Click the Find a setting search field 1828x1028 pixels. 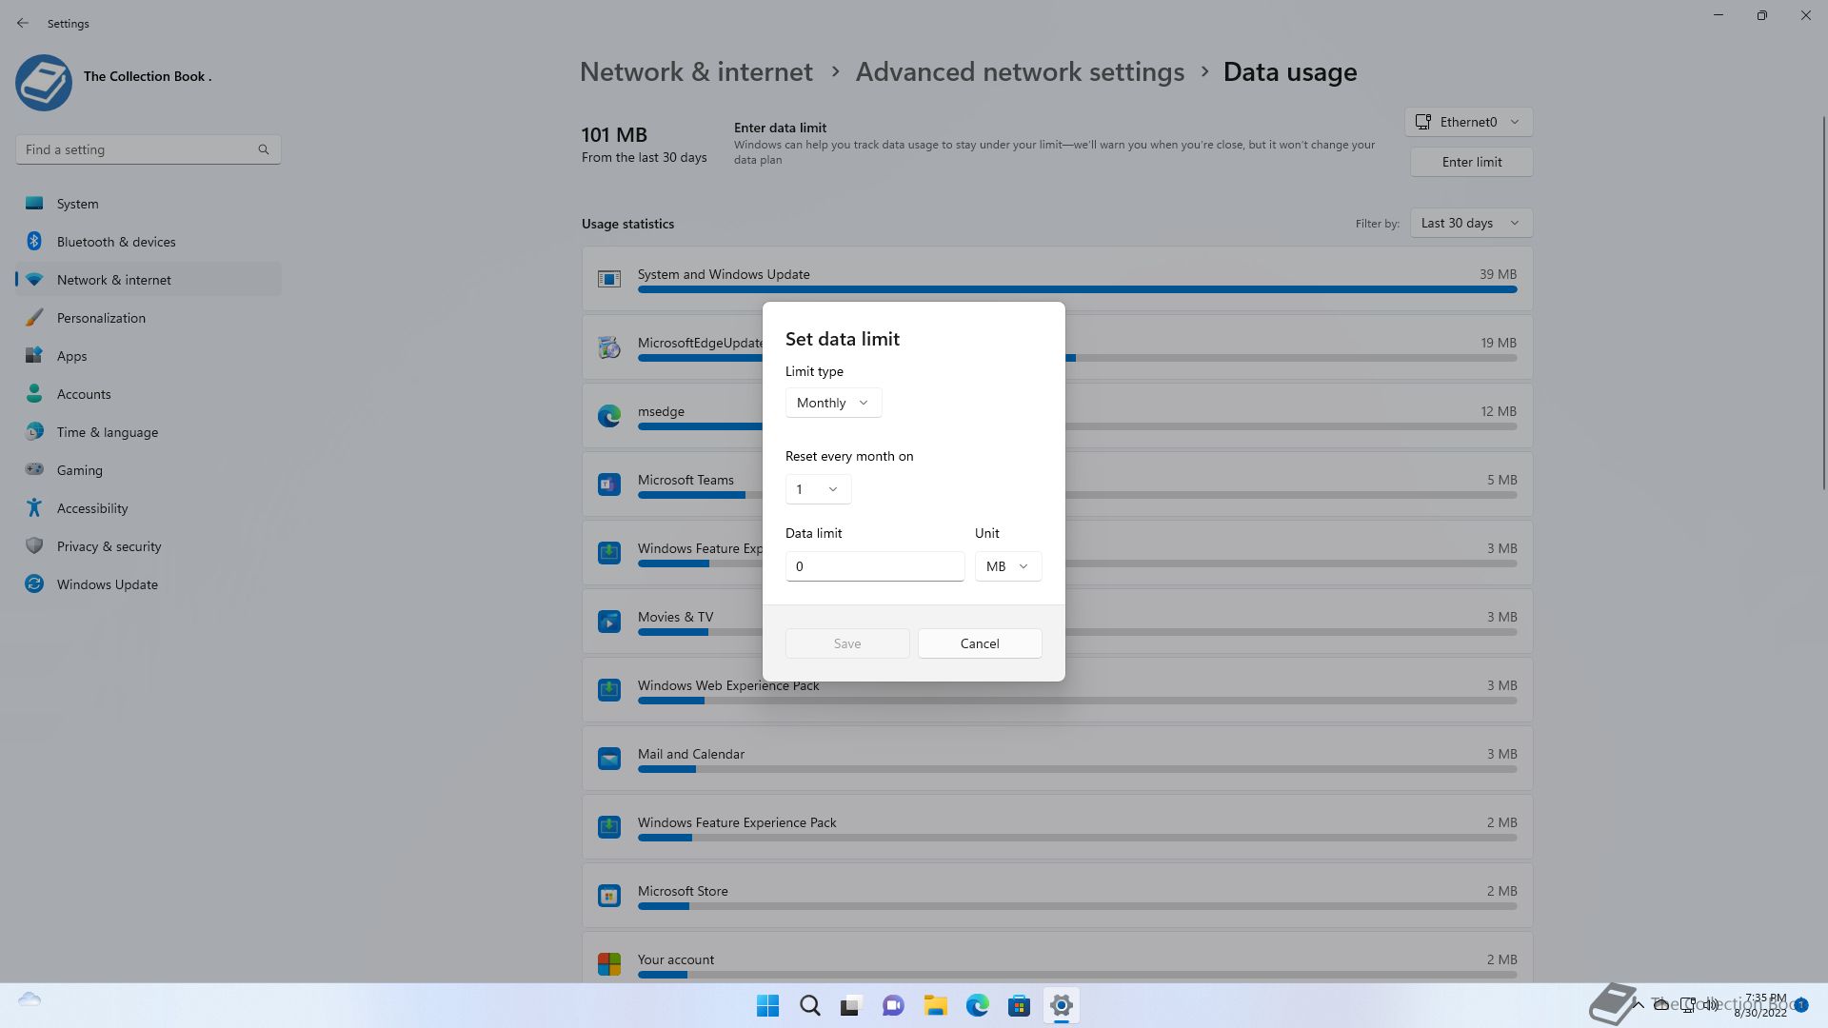(x=149, y=149)
